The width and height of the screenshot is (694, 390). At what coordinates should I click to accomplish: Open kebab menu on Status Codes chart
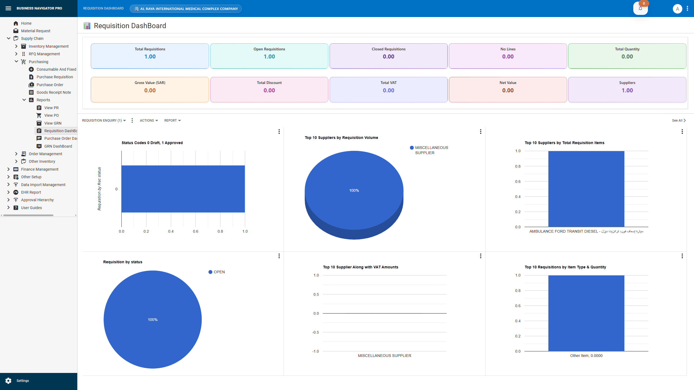[279, 132]
